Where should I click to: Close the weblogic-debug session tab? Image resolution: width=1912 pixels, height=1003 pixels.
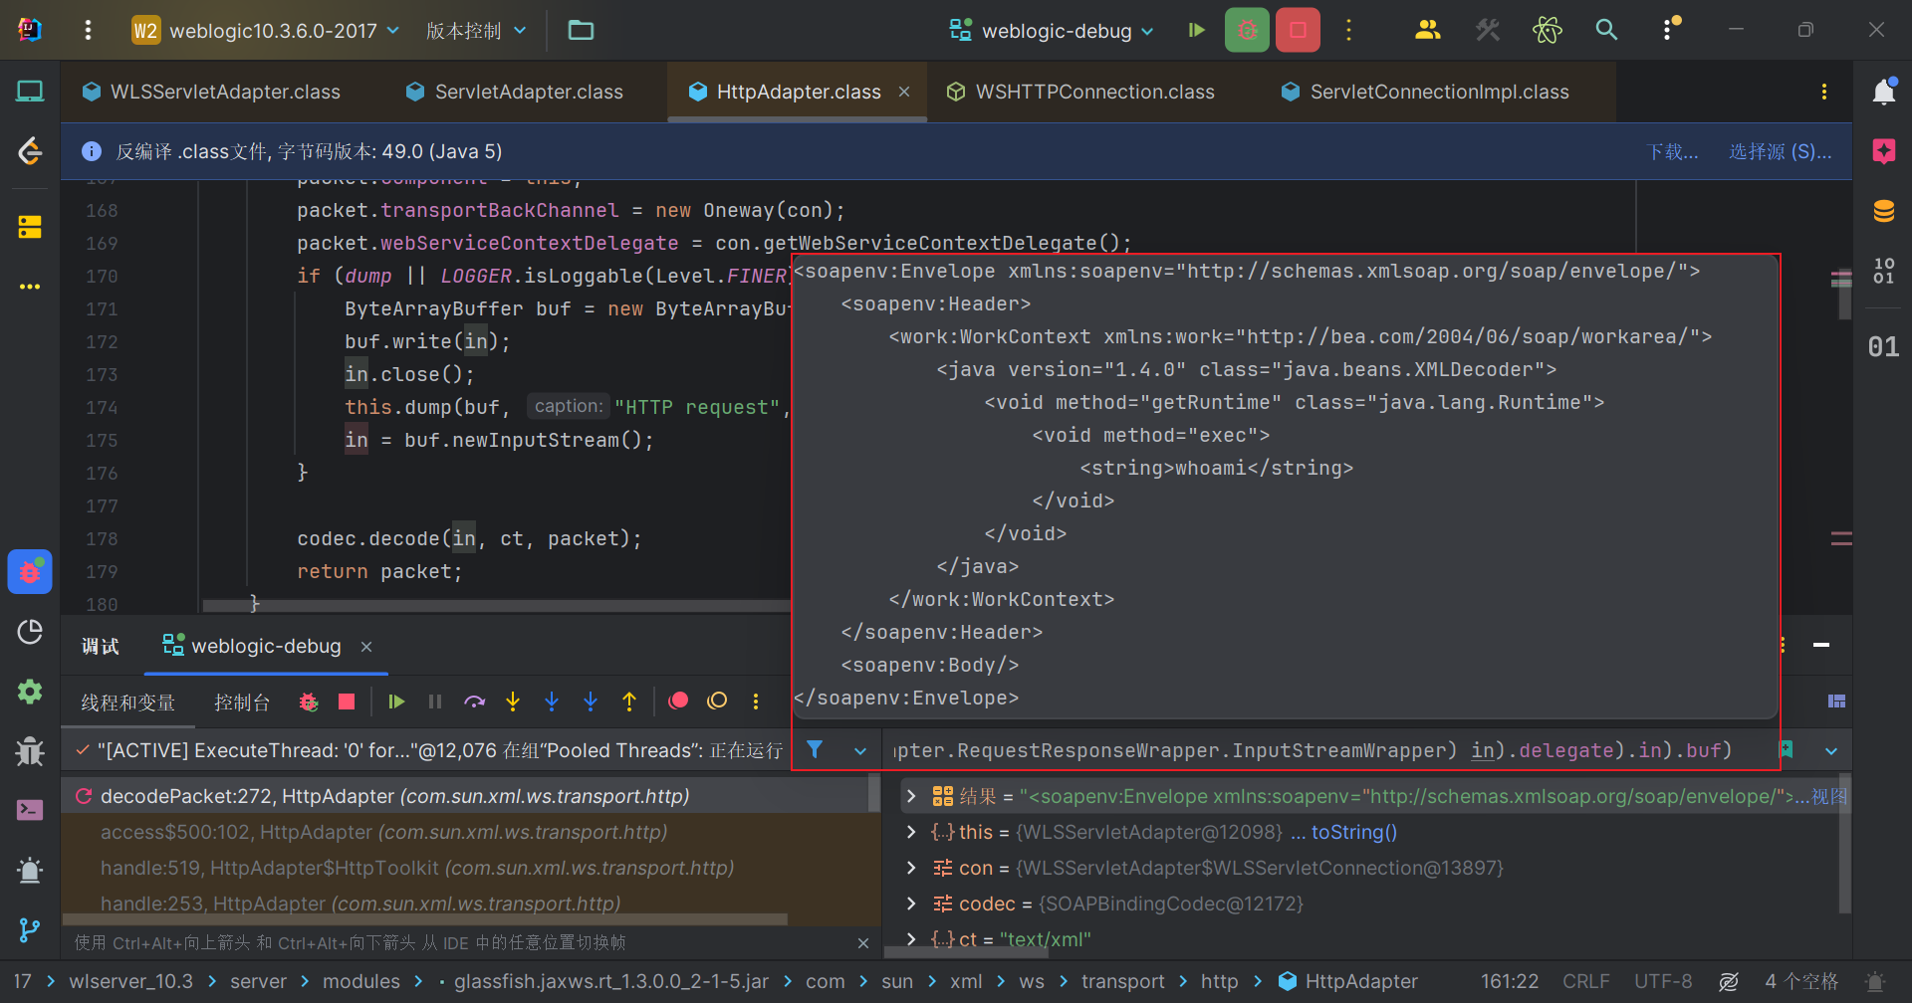point(366,647)
